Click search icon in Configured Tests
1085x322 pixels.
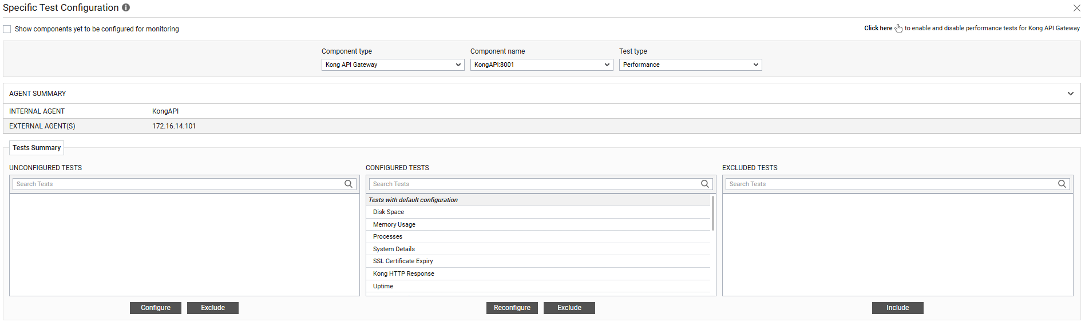(704, 184)
